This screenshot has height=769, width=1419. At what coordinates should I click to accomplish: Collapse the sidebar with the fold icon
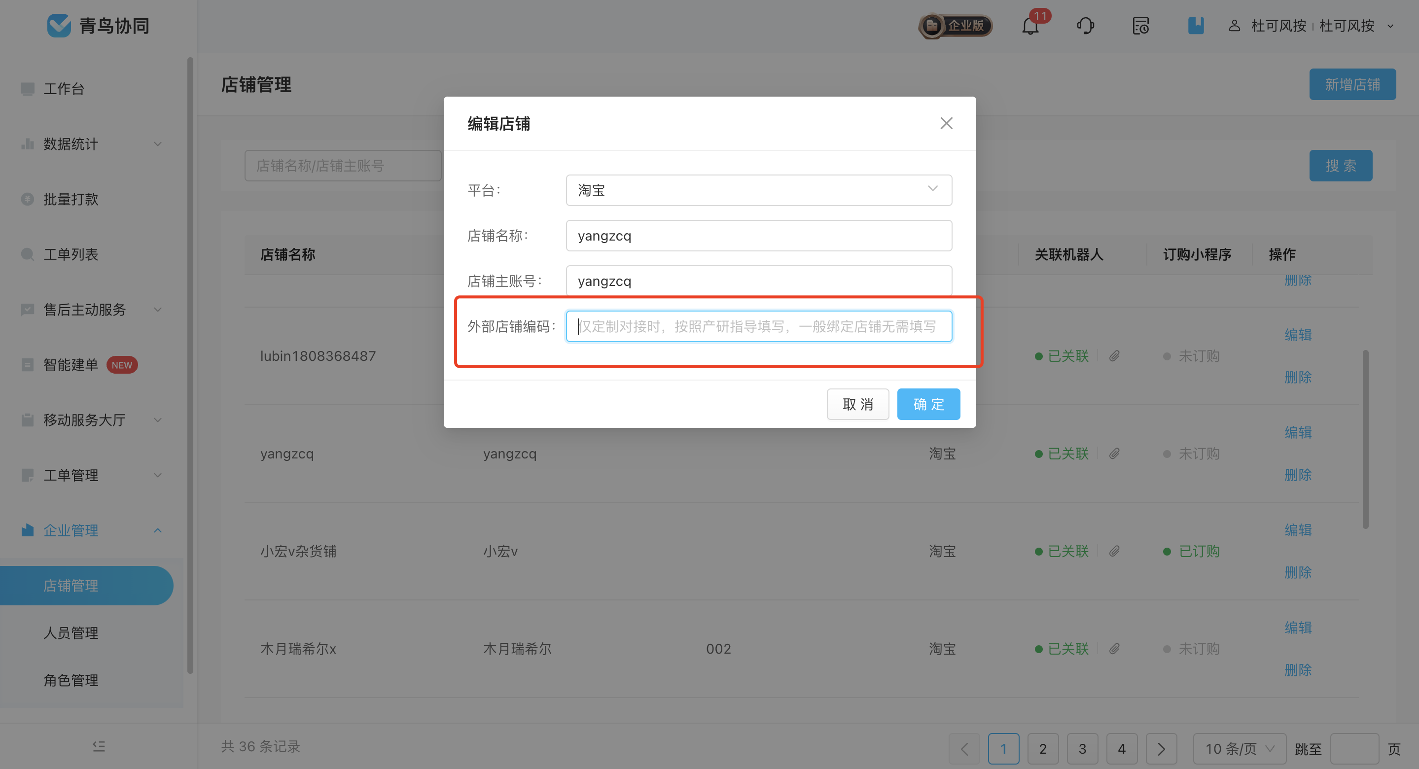[x=99, y=746]
